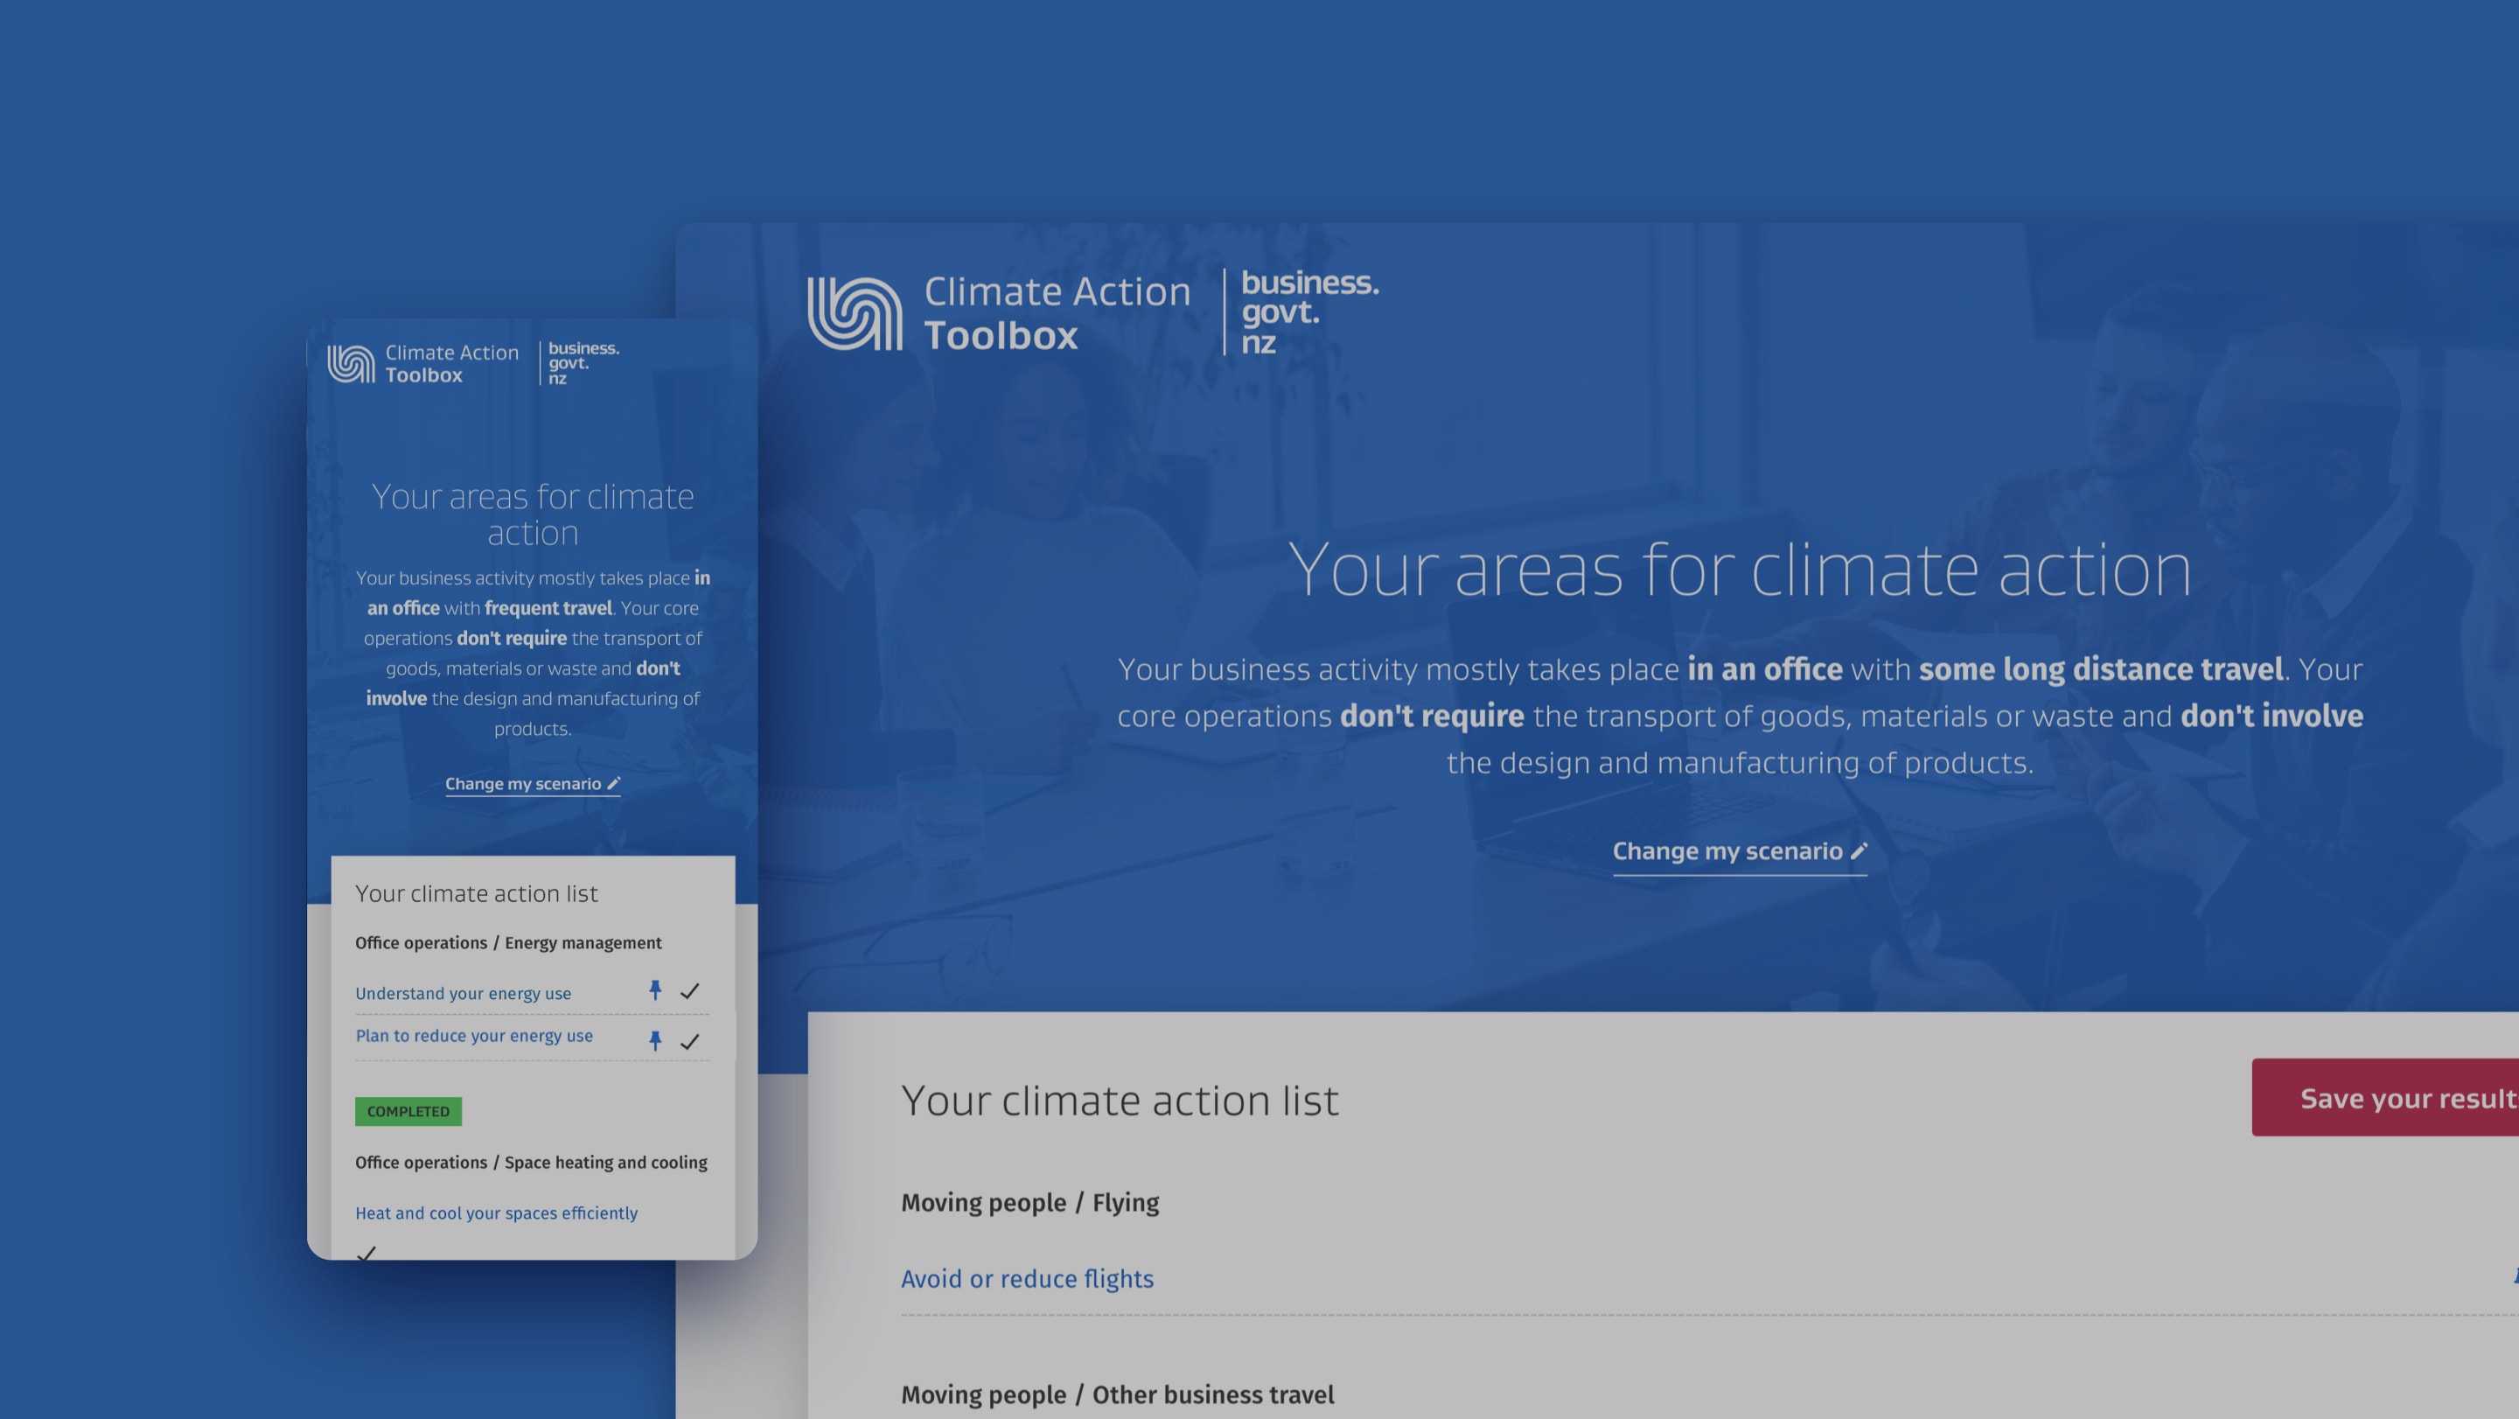Click the Climate Action Toolbox swirl logo in the mobile view
The width and height of the screenshot is (2519, 1419).
(351, 364)
